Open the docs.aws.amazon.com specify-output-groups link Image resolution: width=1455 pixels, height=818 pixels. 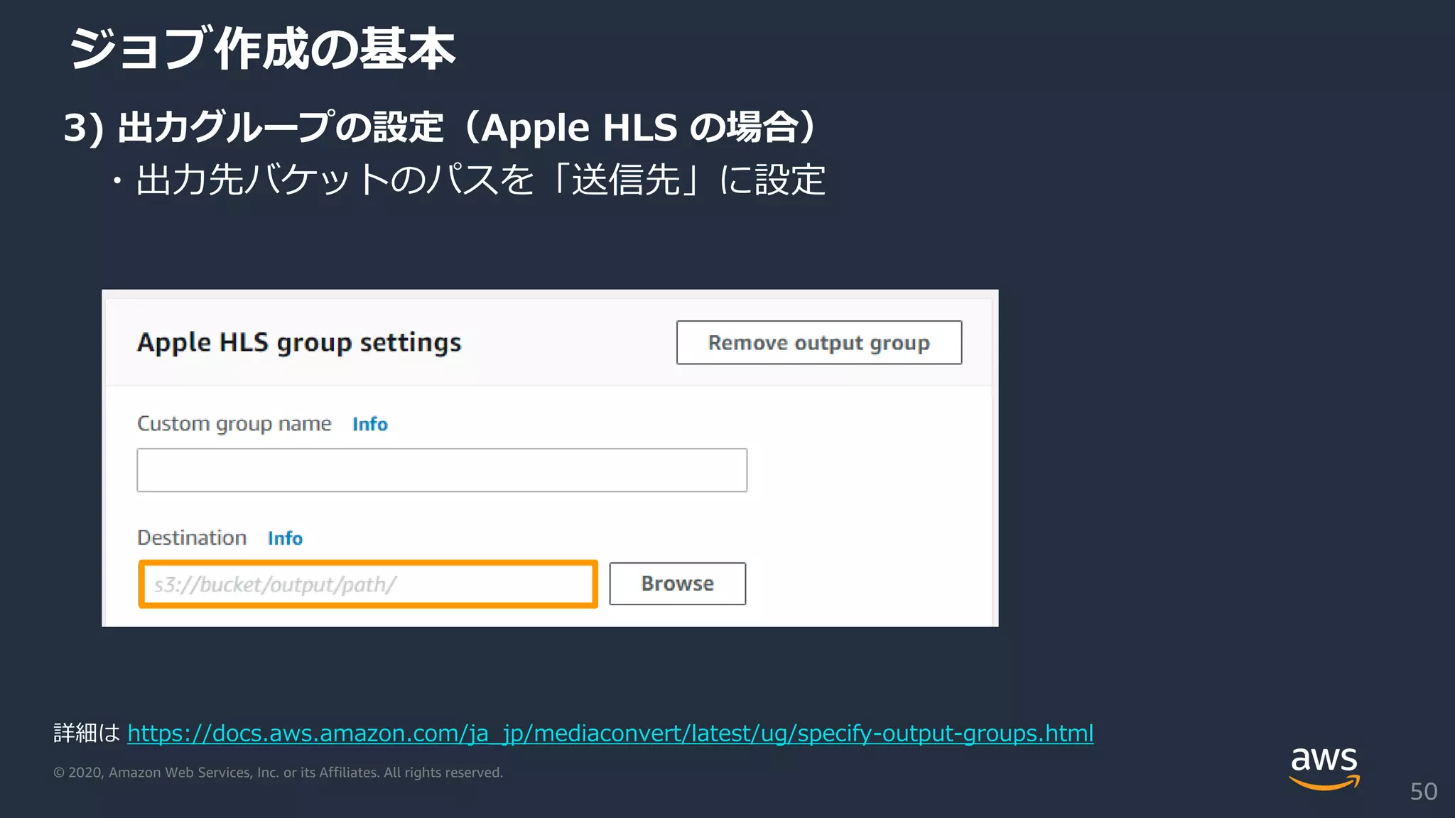tap(610, 733)
